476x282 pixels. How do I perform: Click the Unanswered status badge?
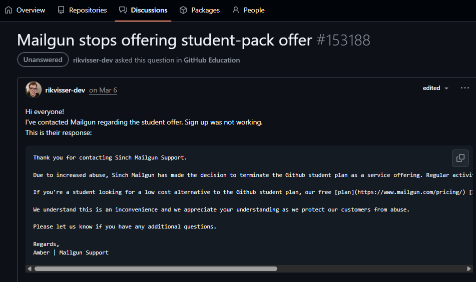43,59
